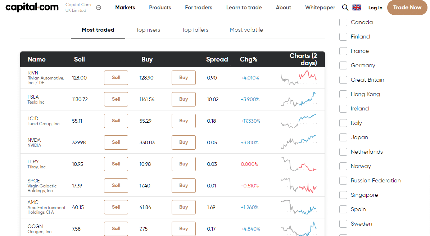The image size is (430, 236).
Task: Switch to the Top risers tab
Action: tap(148, 30)
